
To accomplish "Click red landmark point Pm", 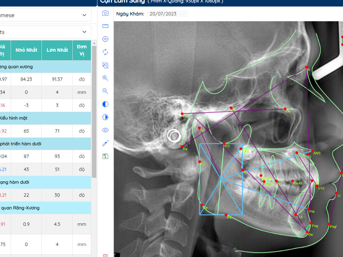I will [x=308, y=209].
